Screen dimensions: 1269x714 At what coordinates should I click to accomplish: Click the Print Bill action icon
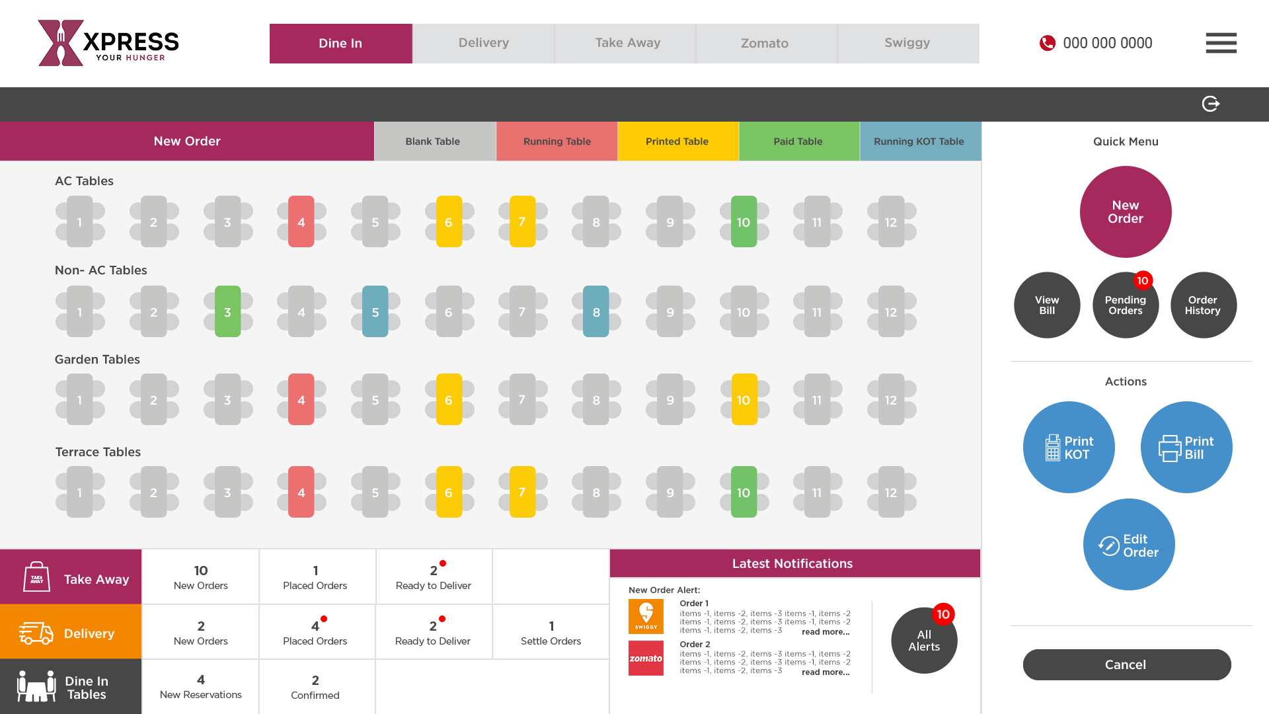click(x=1186, y=446)
